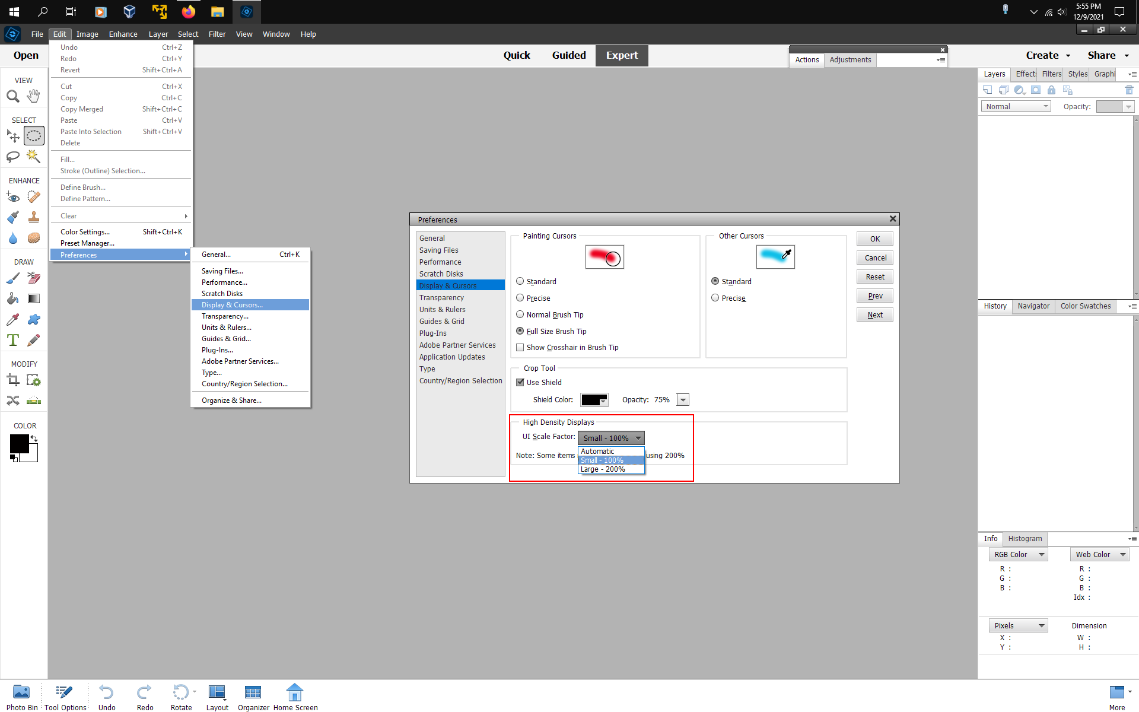Switch to the Histogram tab
1139x712 pixels.
point(1025,539)
